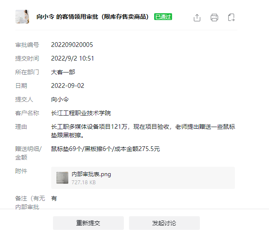The width and height of the screenshot is (269, 232).
Task: Click the submitter's avatar photo
Action: 22,17
